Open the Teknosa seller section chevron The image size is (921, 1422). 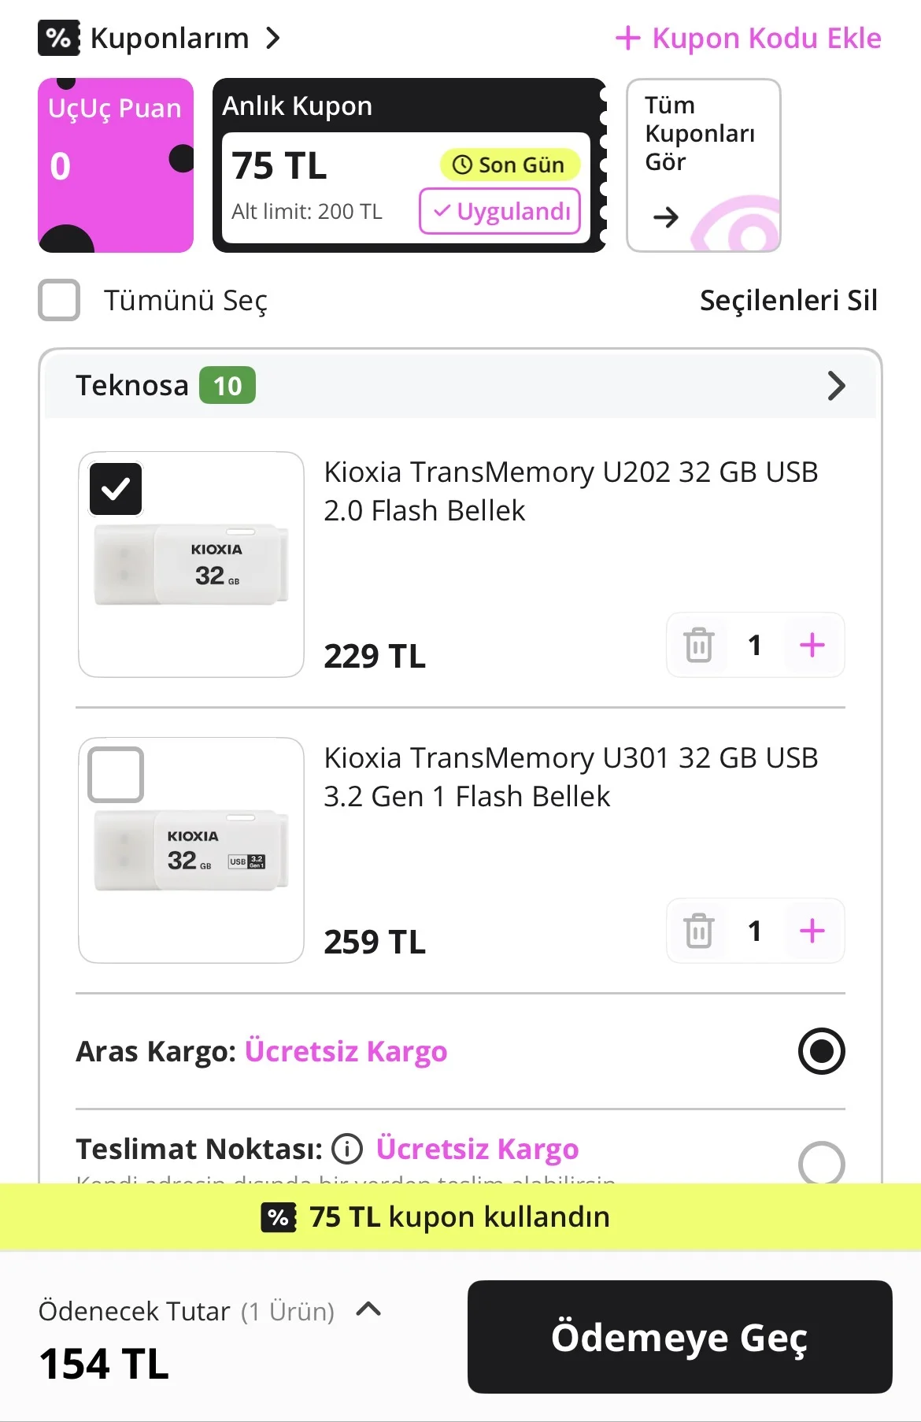coord(836,386)
